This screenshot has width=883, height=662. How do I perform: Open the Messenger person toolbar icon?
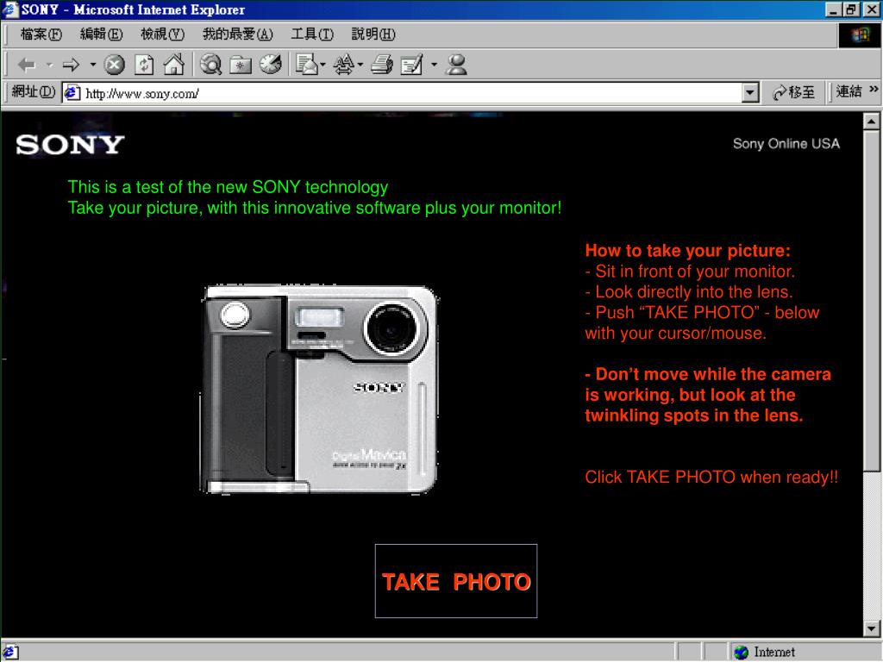click(456, 65)
